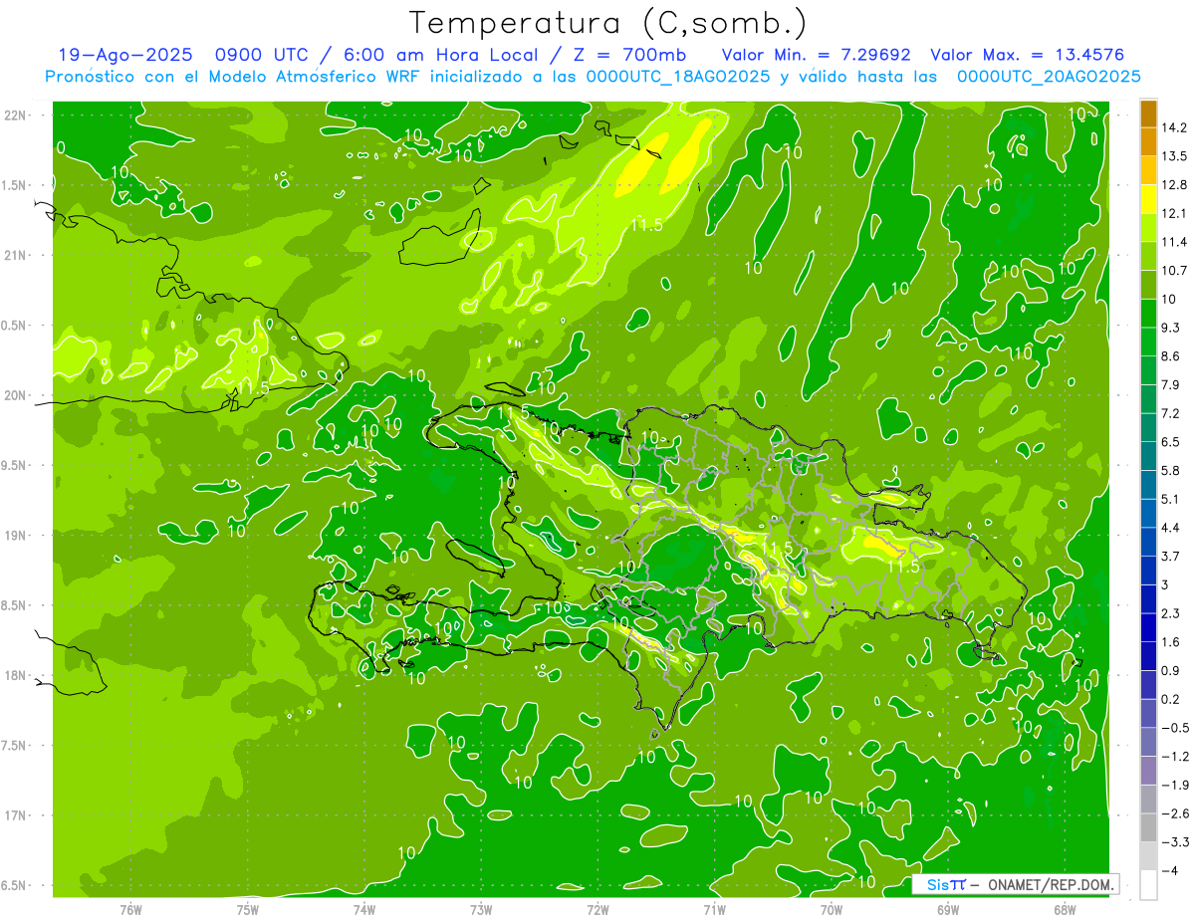Viewport: 1195px width, 923px height.
Task: Pick the gray swatch between -3.3 and -2.6
Action: coord(1148,827)
